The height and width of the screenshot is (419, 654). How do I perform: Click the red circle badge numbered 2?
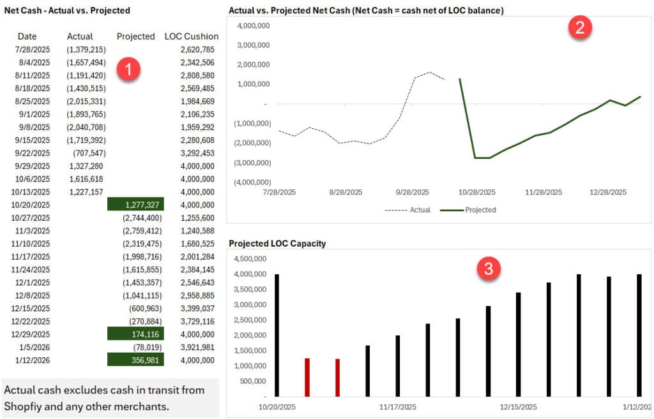point(581,27)
